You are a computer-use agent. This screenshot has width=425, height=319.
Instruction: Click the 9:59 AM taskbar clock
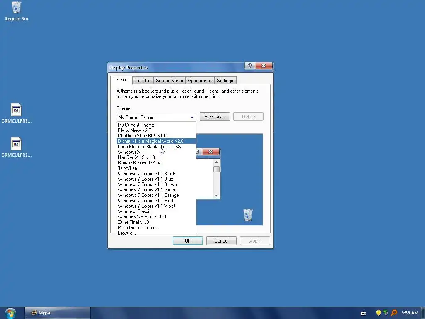coord(410,313)
